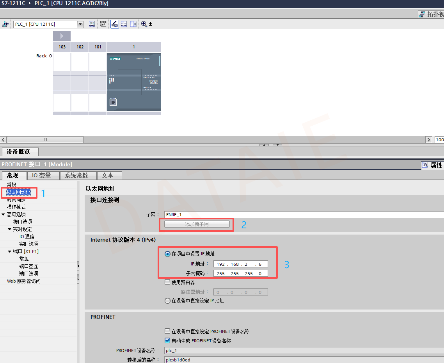The width and height of the screenshot is (444, 363).
Task: Select 'Set IP address in project' radio button
Action: pyautogui.click(x=167, y=254)
